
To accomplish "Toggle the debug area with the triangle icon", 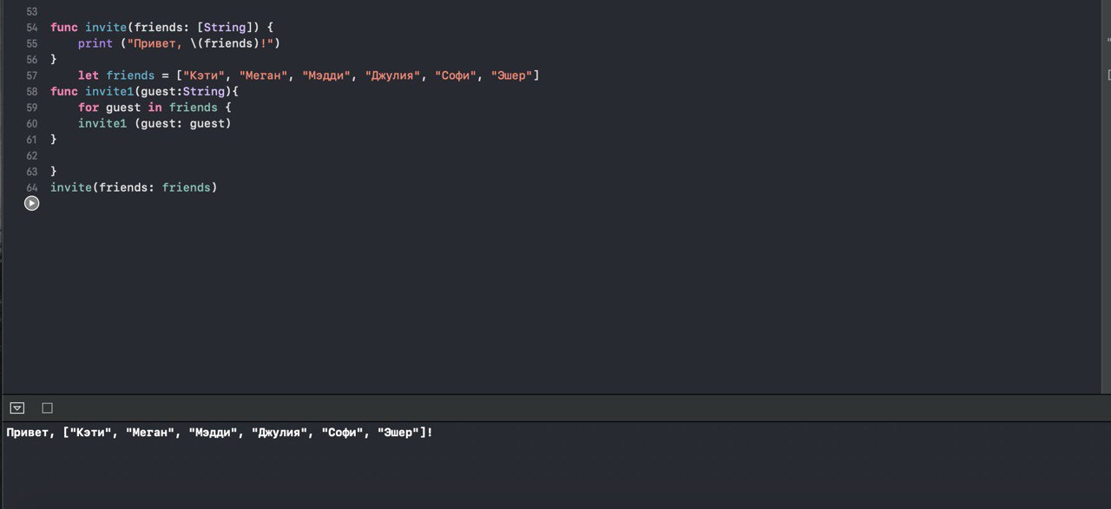I will (17, 408).
